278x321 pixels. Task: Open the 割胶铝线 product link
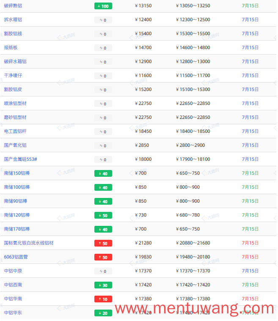pos(13,33)
